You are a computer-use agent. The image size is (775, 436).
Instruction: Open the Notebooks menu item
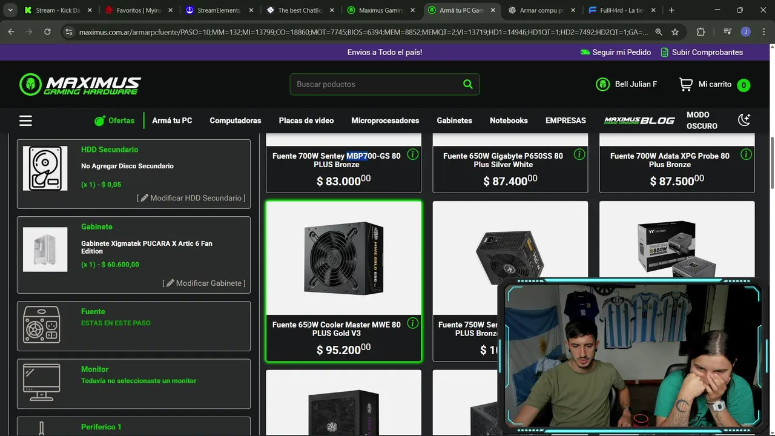tap(509, 121)
